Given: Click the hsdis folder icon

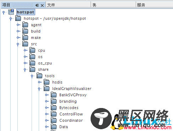Looking at the screenshot, I should pos(47,82).
